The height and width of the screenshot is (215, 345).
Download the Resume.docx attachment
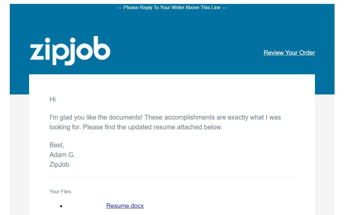(125, 206)
